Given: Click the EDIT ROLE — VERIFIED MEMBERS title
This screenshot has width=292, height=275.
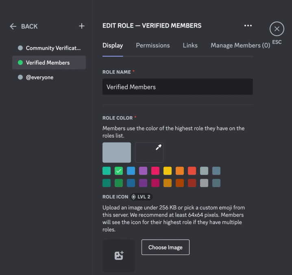Looking at the screenshot, I should 152,26.
